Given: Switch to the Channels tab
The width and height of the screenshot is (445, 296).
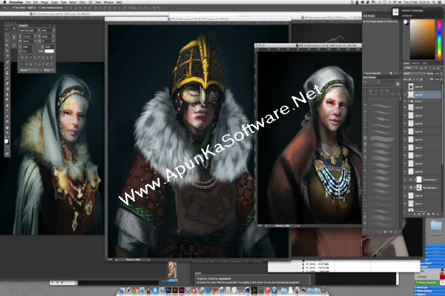Looking at the screenshot, I should click(x=415, y=63).
